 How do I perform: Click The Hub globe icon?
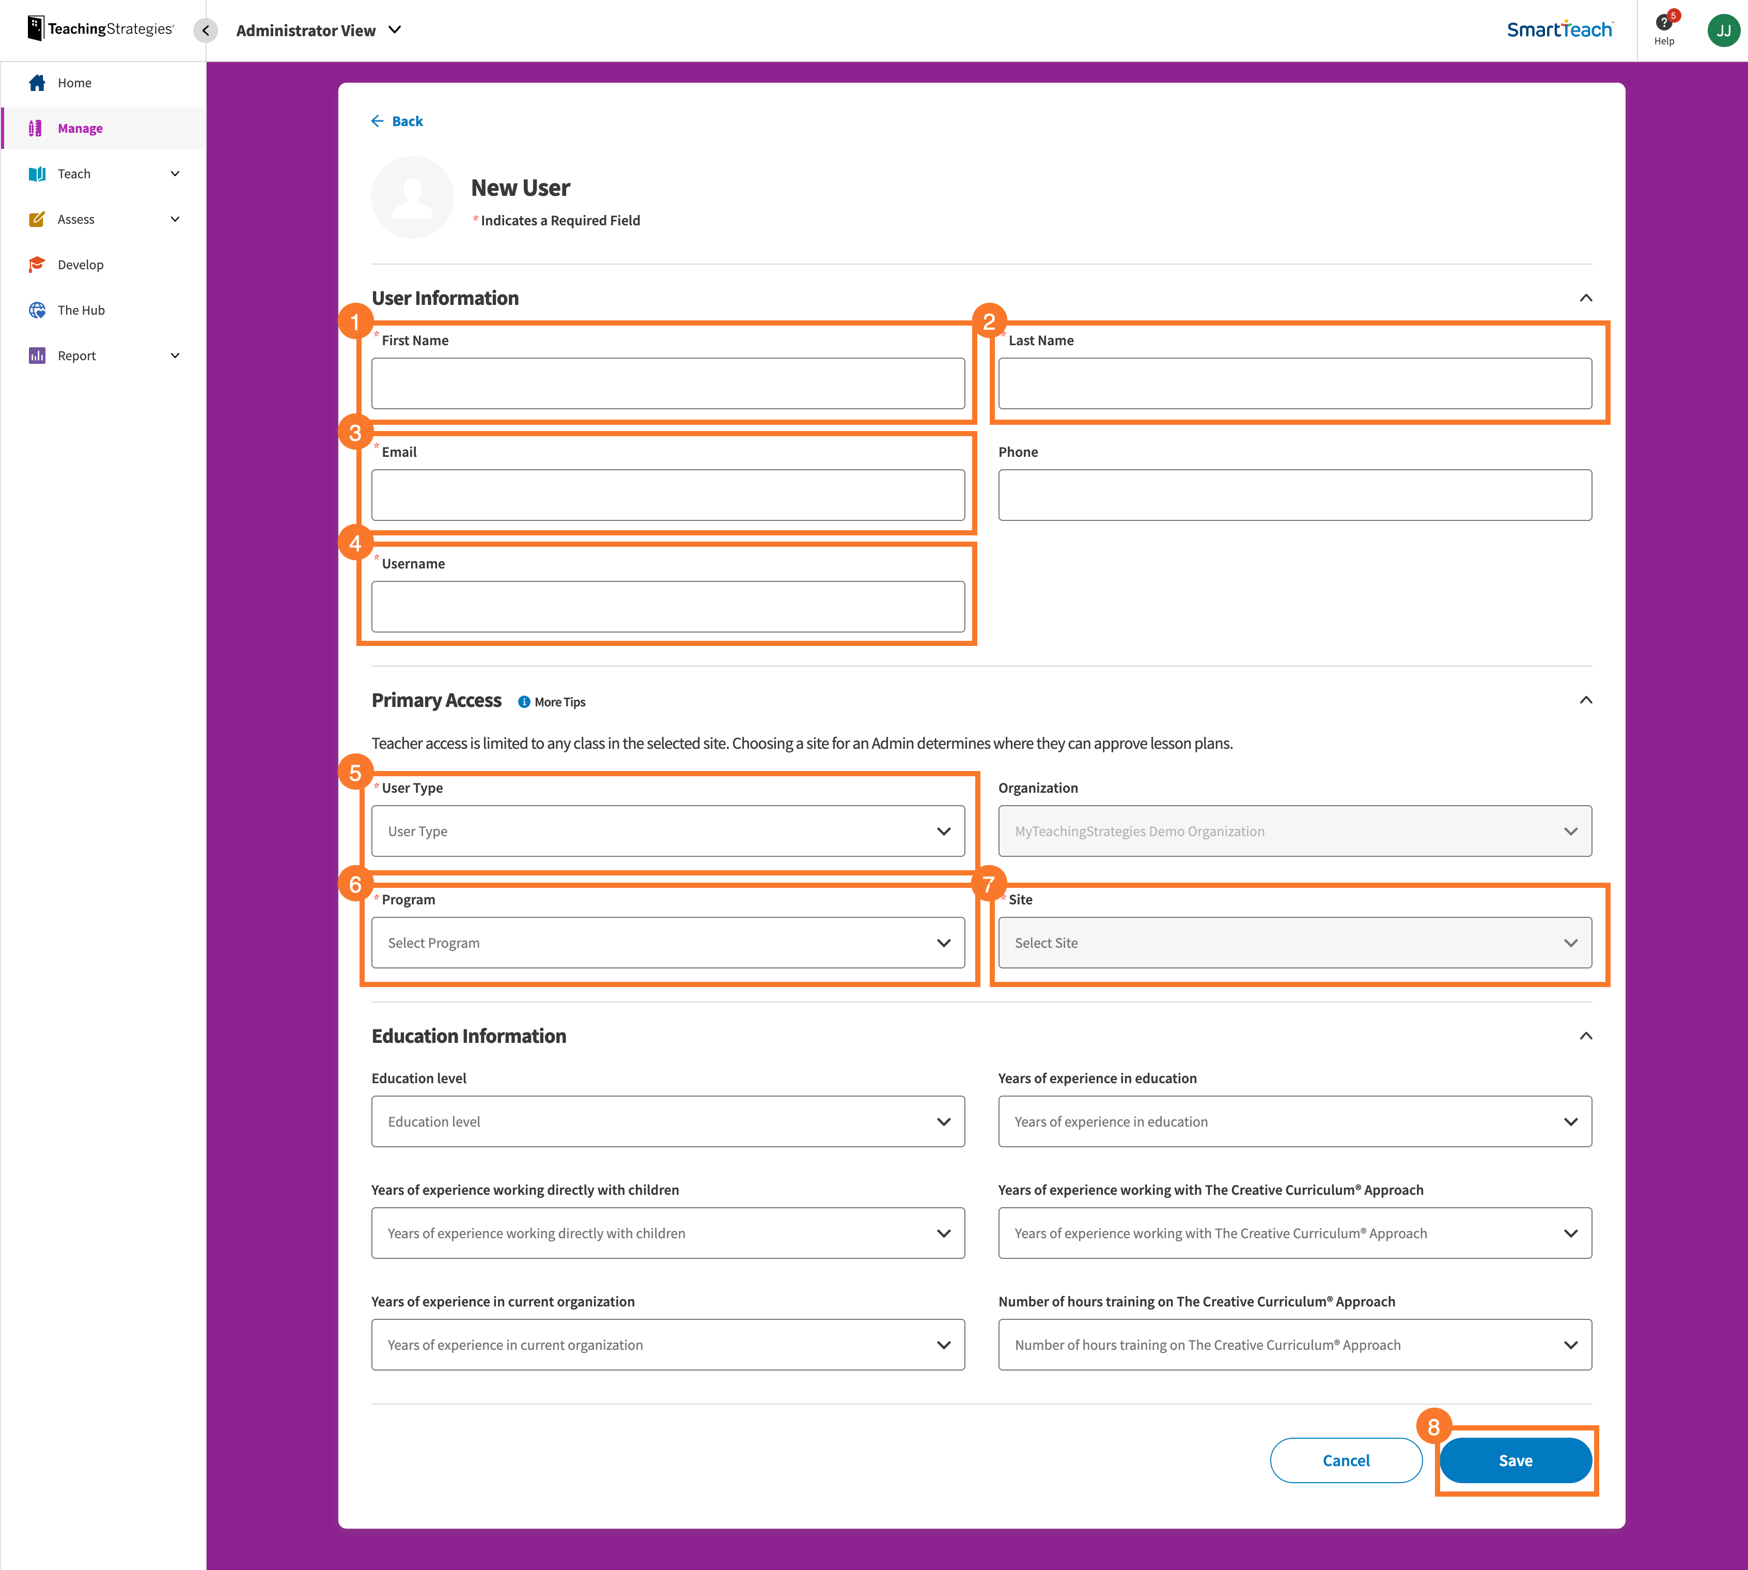[36, 310]
